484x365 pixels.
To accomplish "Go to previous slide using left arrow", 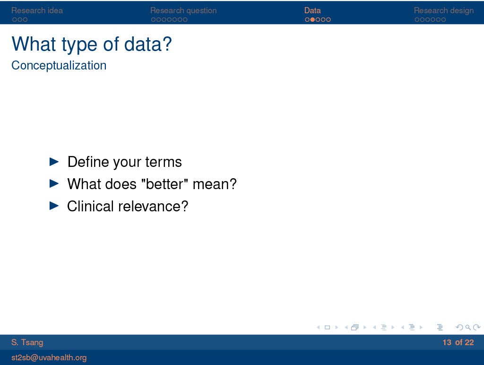I will (318, 327).
